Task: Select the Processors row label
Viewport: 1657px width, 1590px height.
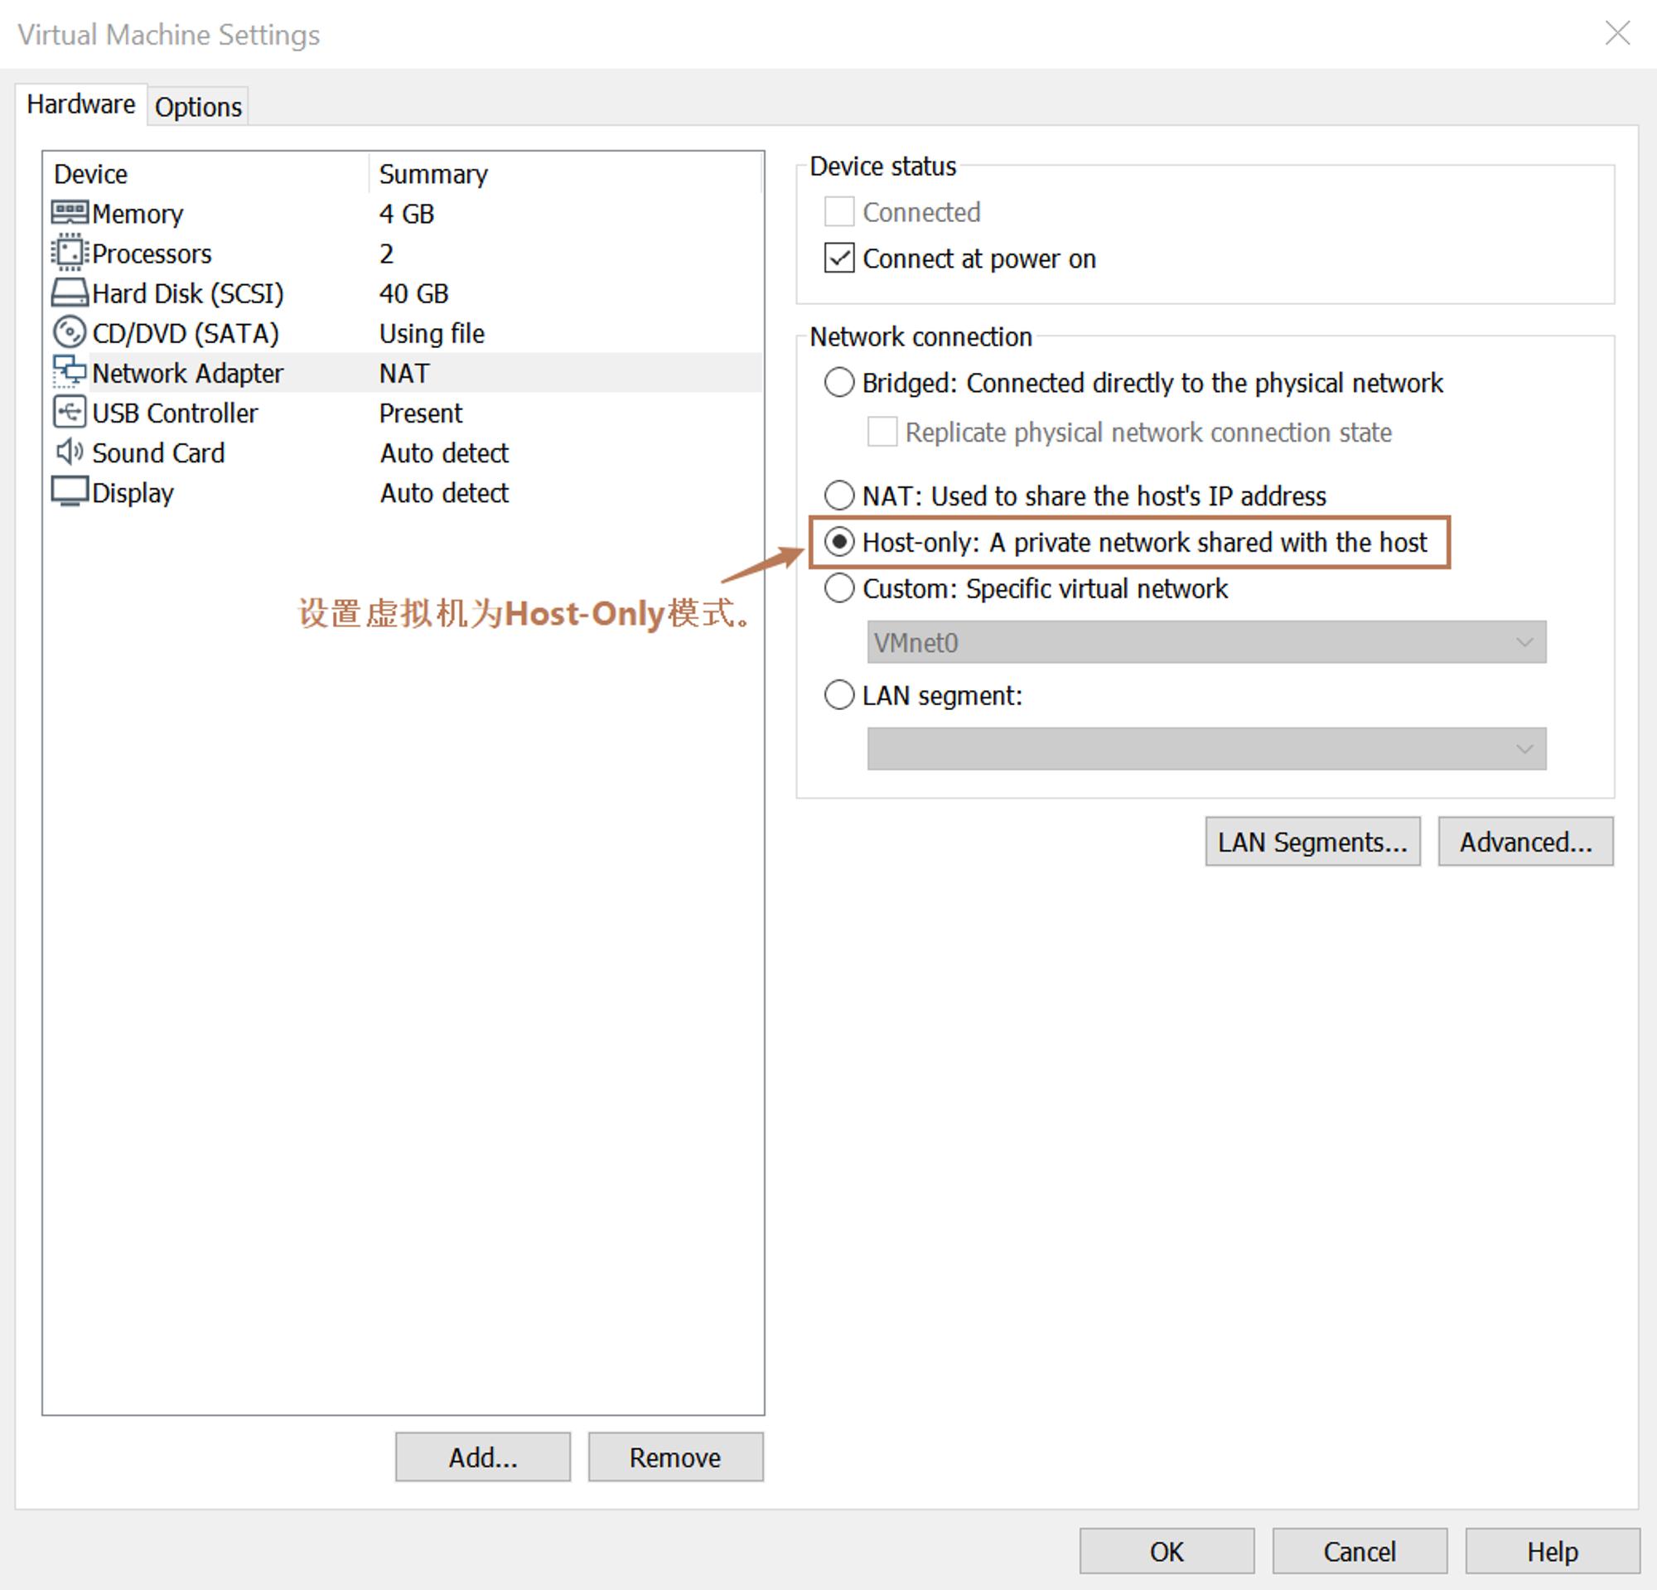Action: coord(152,254)
